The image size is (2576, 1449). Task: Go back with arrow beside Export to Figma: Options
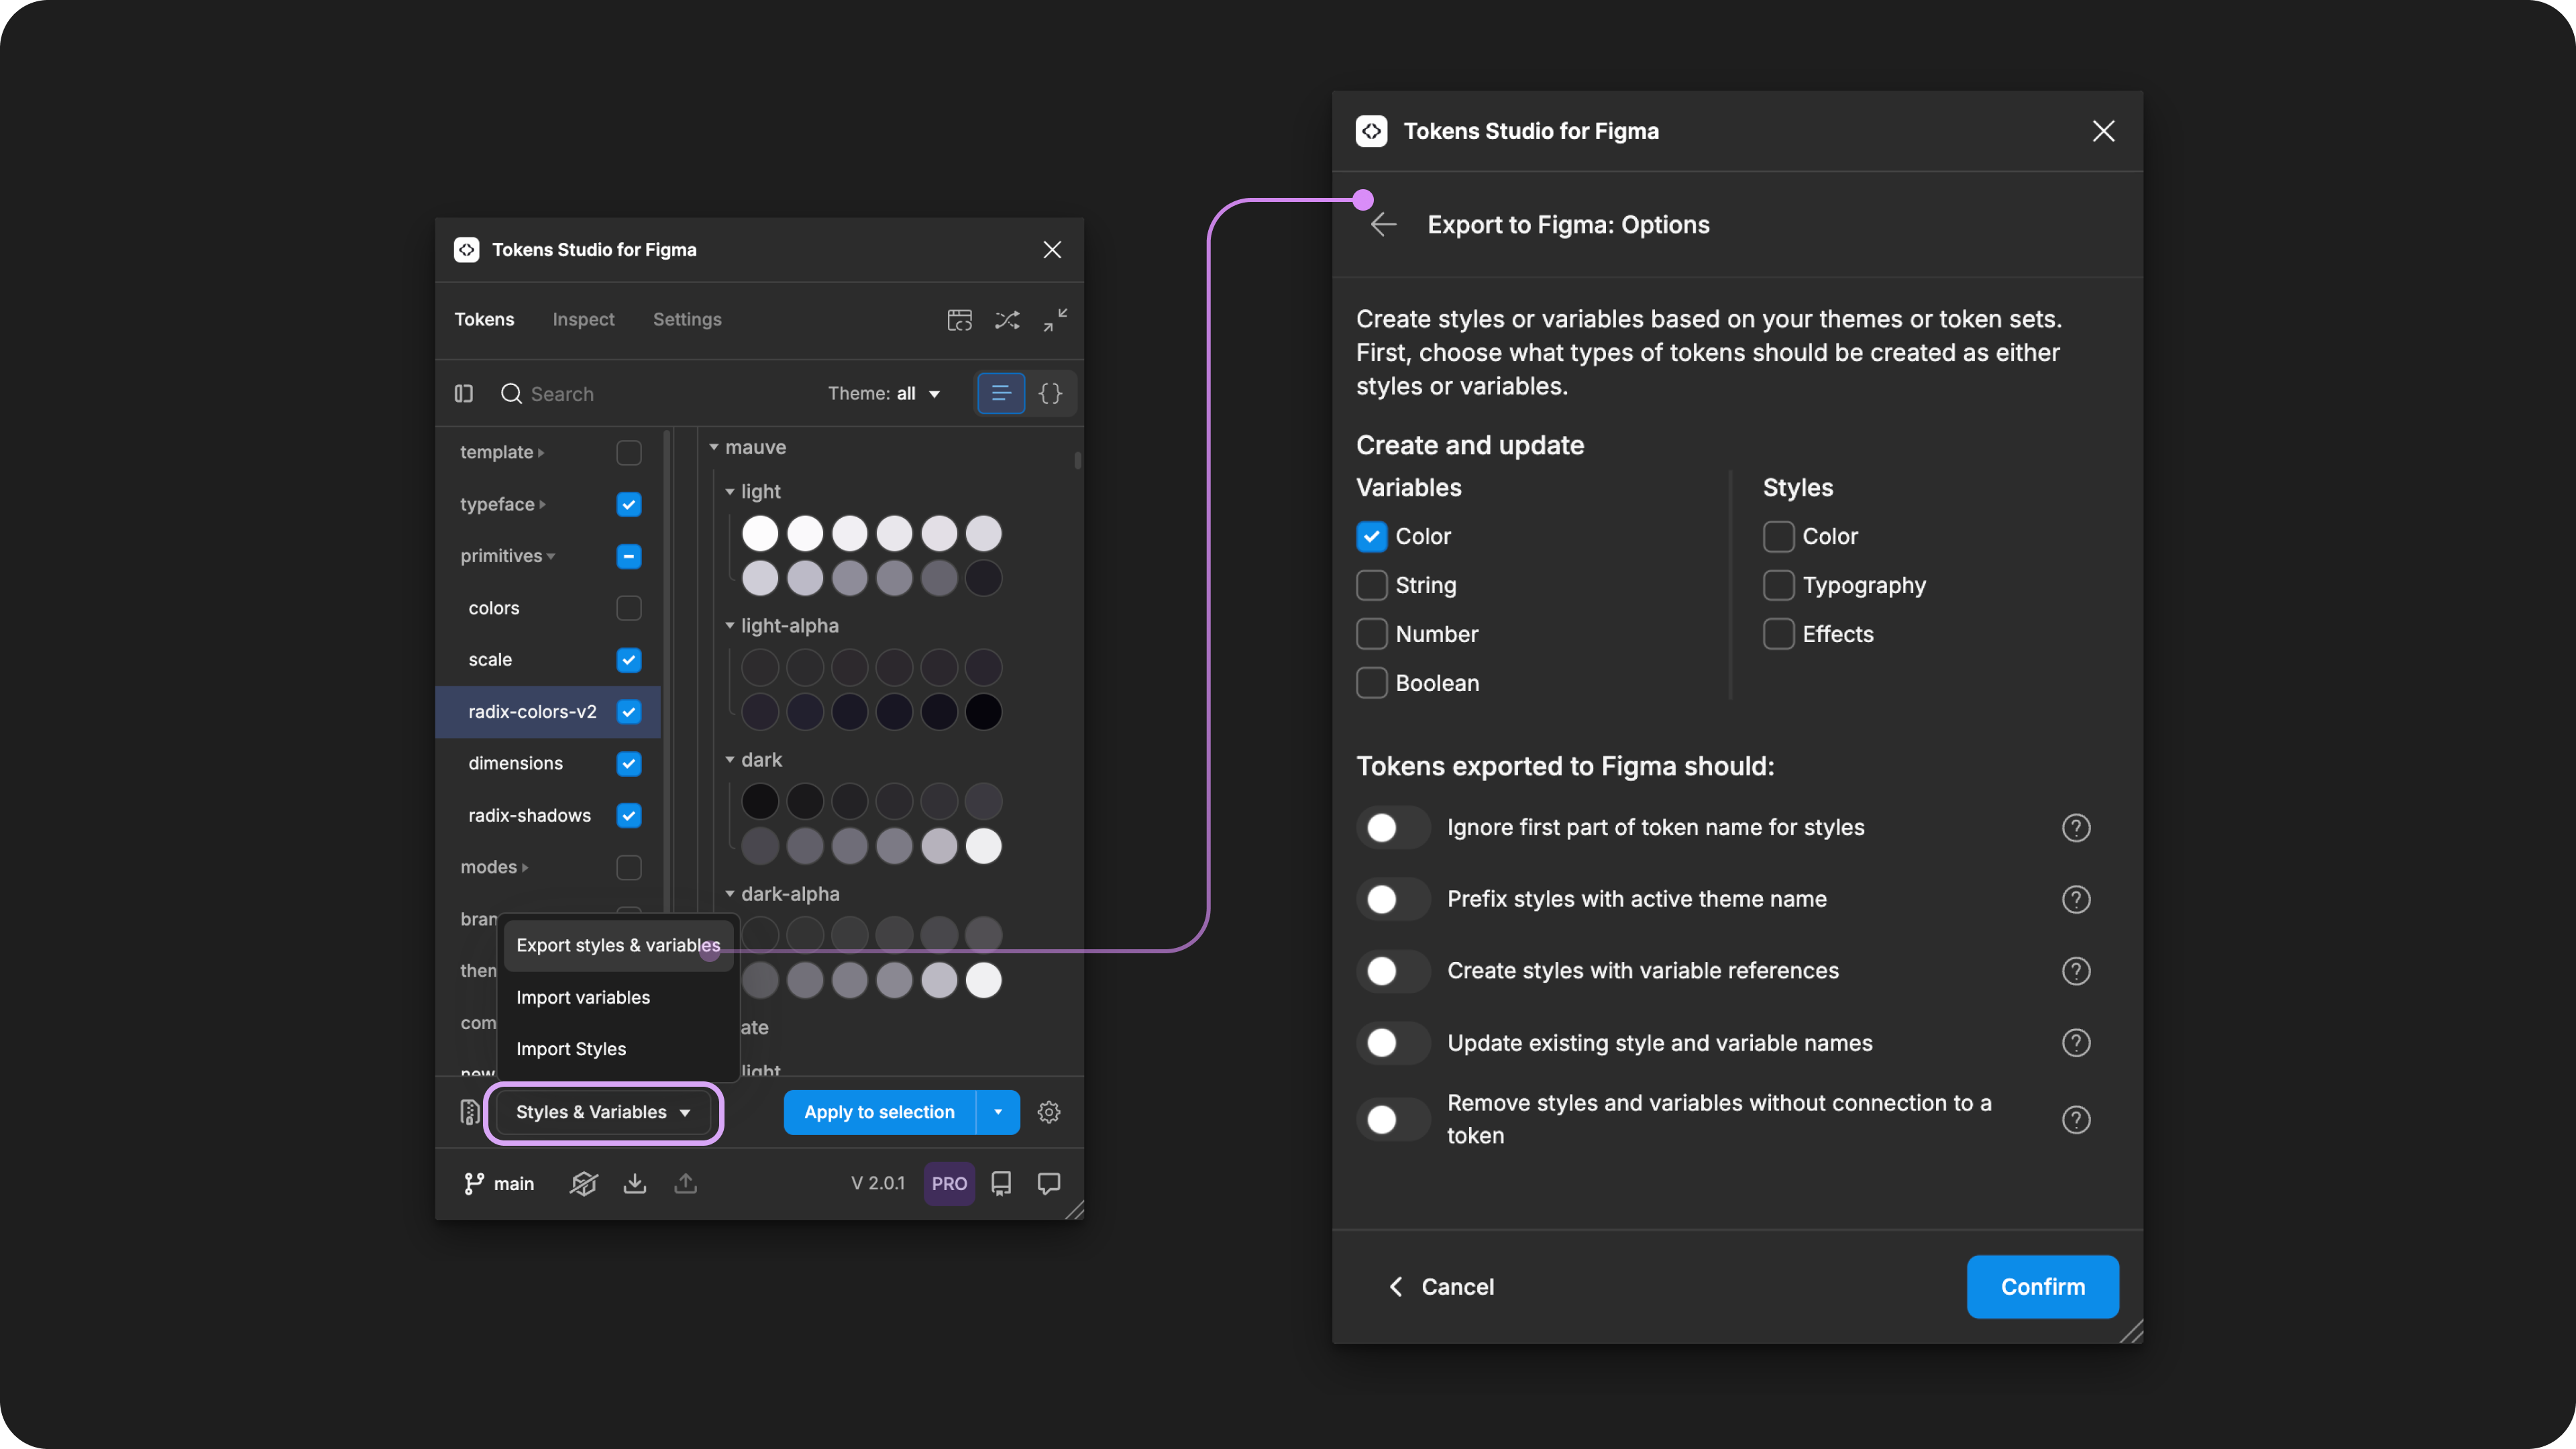coord(1383,225)
